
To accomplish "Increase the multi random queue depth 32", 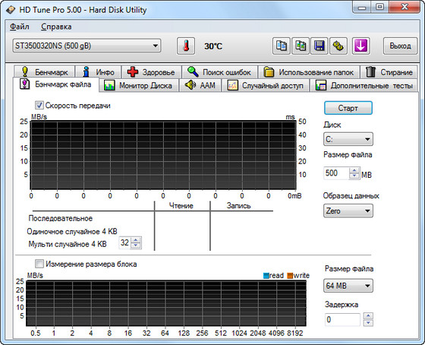I will tap(136, 240).
